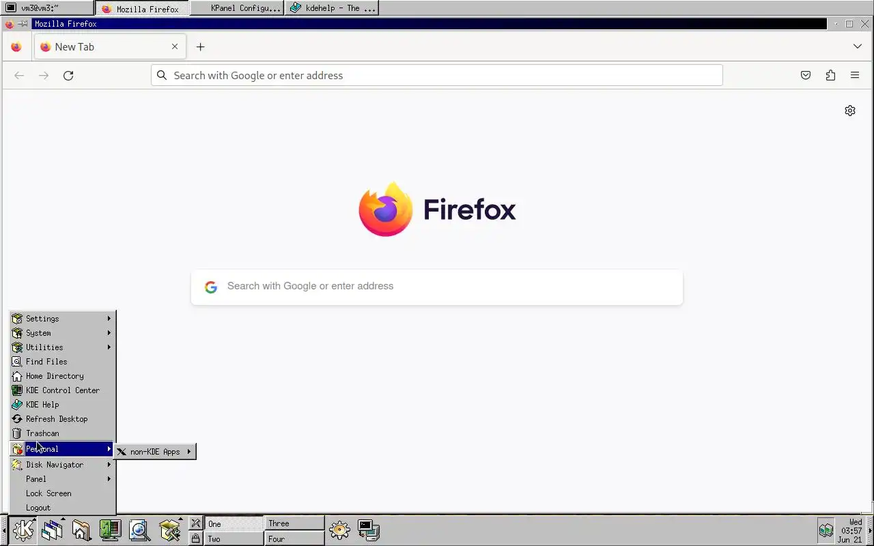The image size is (874, 546).
Task: Open Save to Pocket icon
Action: click(806, 76)
